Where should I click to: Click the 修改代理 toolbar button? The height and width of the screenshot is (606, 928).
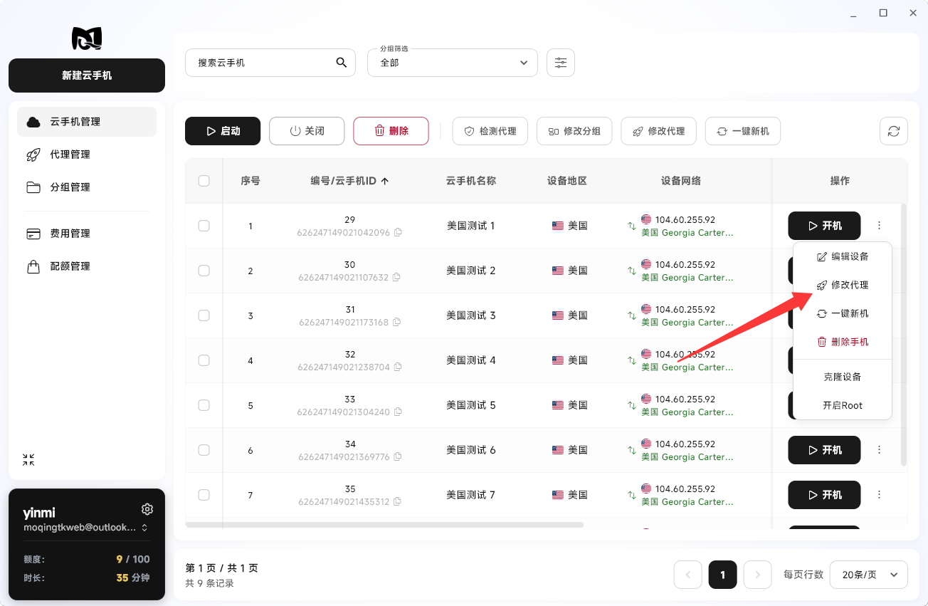point(658,131)
